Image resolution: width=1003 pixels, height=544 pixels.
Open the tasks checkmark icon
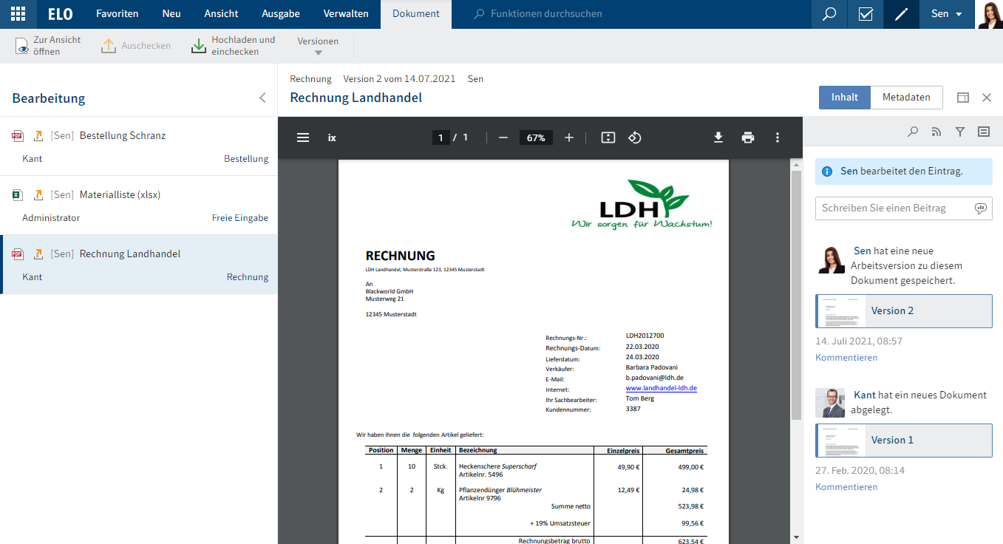coord(866,14)
